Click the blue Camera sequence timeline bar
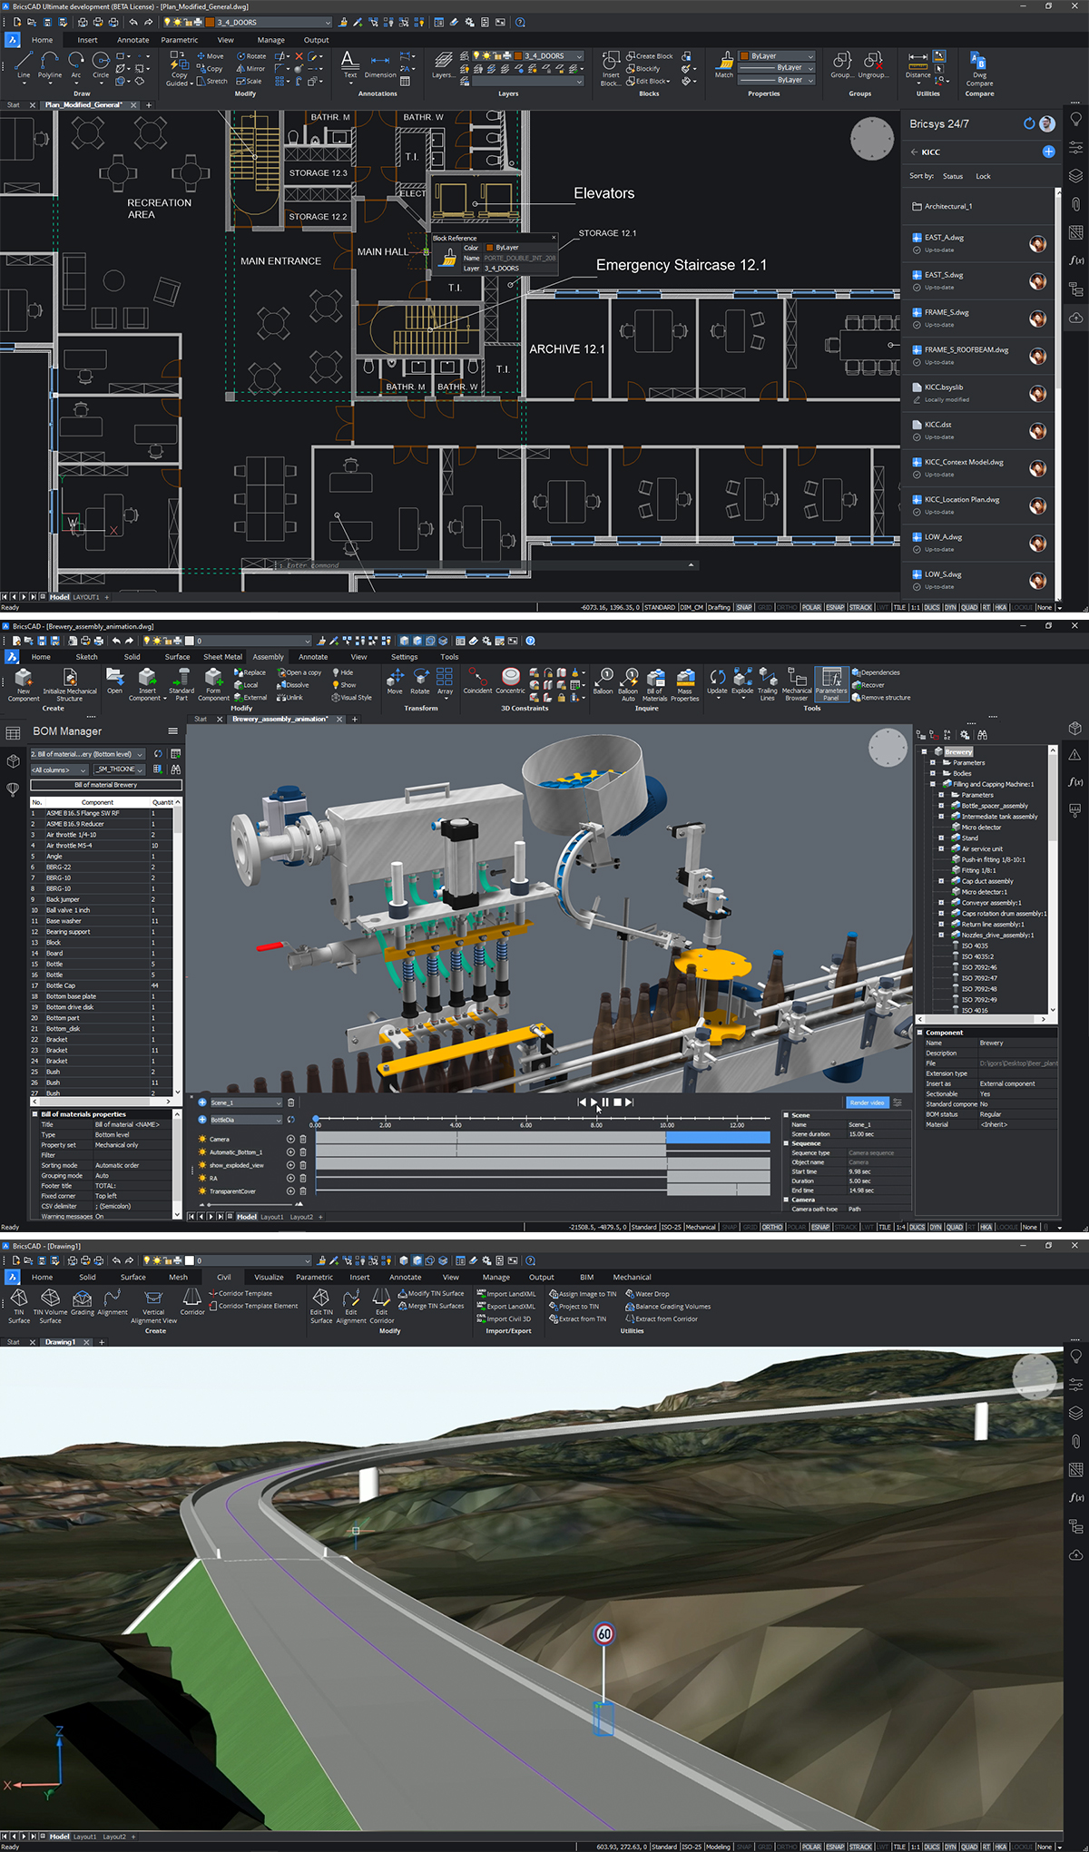The width and height of the screenshot is (1089, 1852). (x=717, y=1138)
